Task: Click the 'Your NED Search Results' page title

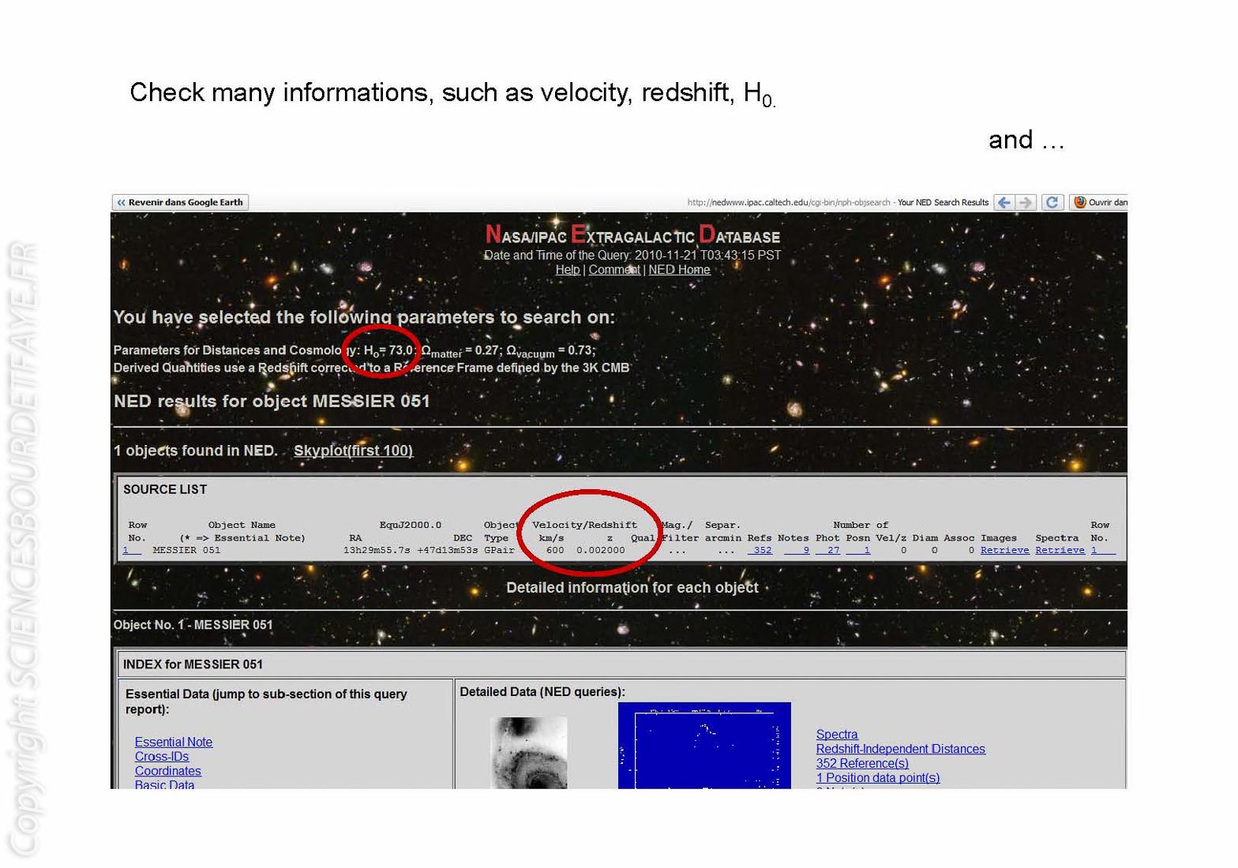Action: (943, 203)
